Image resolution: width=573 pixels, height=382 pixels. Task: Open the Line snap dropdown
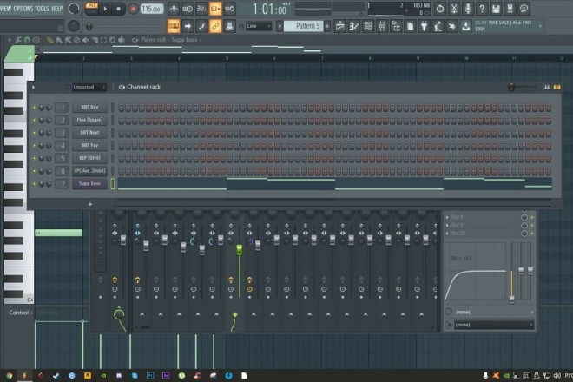click(x=259, y=26)
